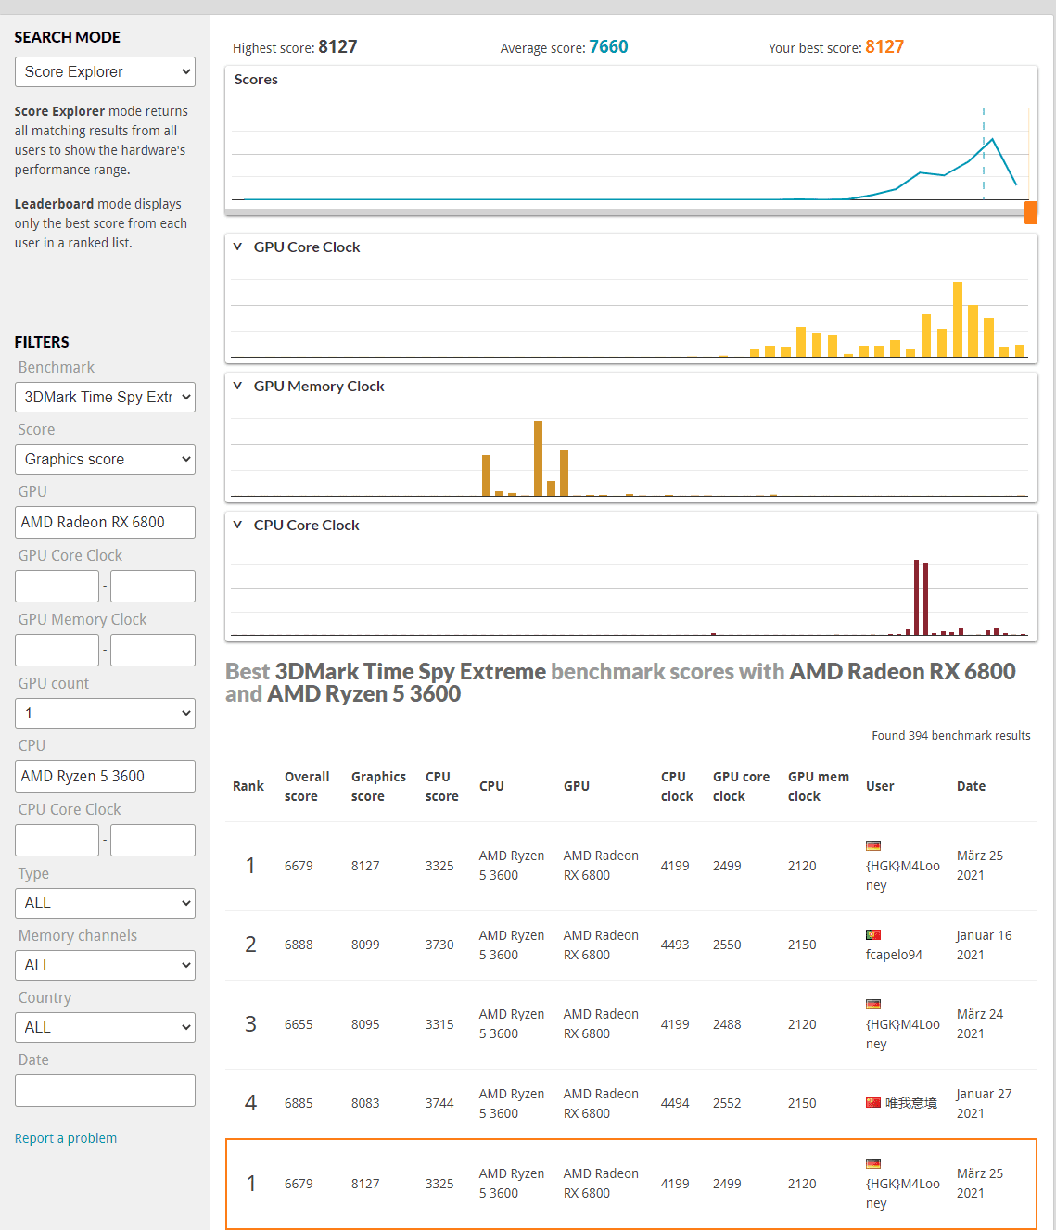Click the tallest red bar in the CPU Core Clock chart

[916, 597]
